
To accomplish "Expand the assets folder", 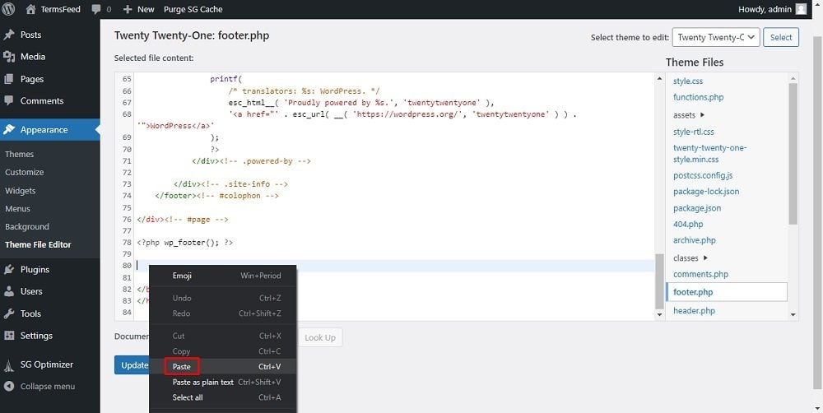I will (689, 115).
